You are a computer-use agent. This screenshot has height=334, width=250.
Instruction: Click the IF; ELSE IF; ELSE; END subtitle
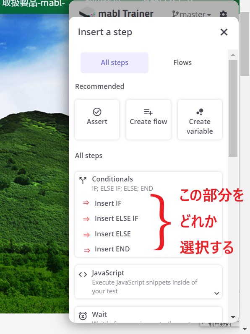click(x=122, y=189)
